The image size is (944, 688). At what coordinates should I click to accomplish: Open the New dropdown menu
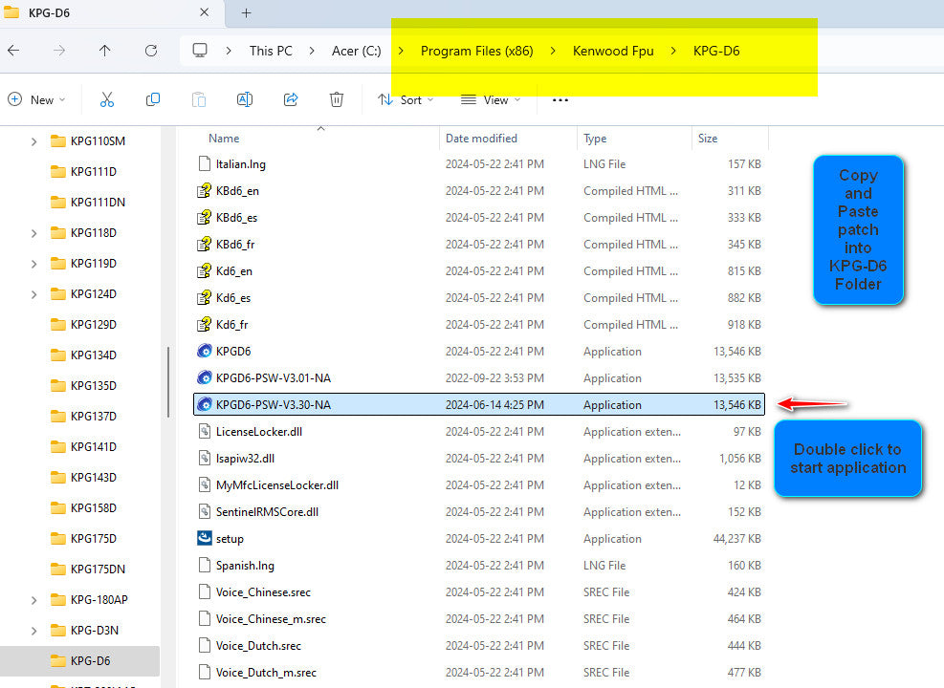36,99
